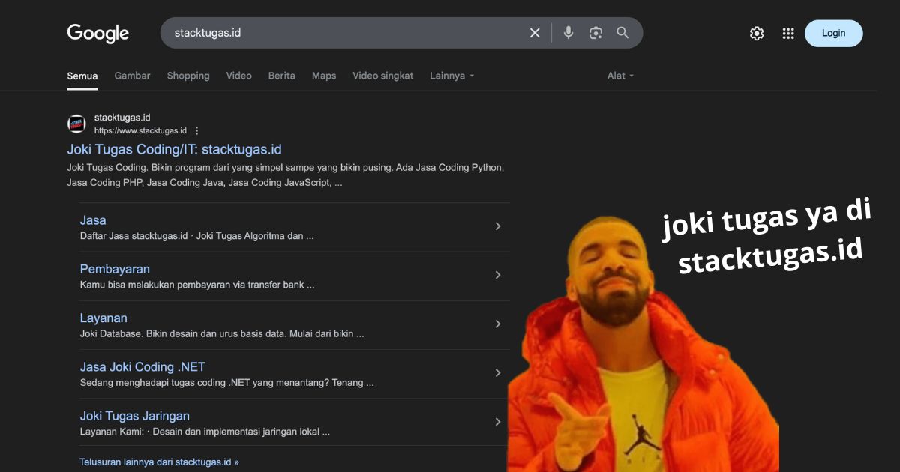This screenshot has width=900, height=472.
Task: Click the search magnifier icon
Action: pyautogui.click(x=622, y=33)
